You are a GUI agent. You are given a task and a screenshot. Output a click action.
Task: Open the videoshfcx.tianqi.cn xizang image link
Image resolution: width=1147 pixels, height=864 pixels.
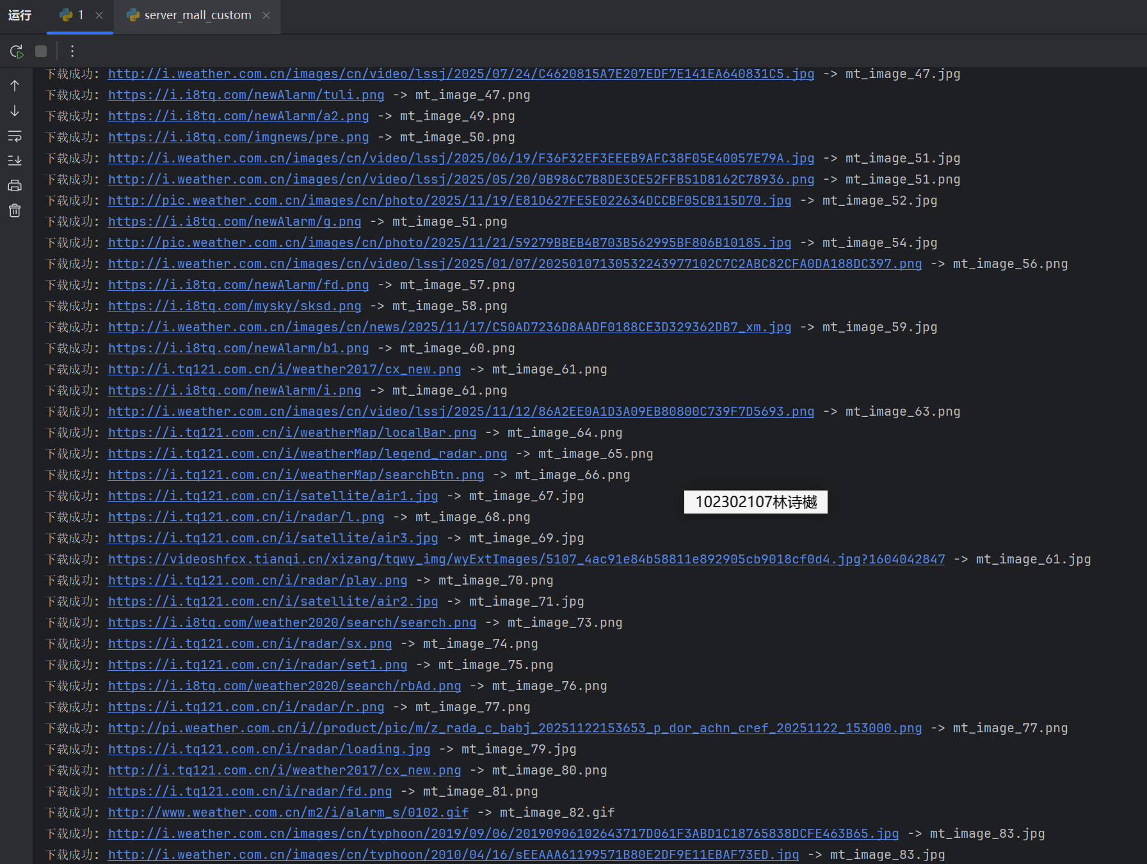point(527,559)
